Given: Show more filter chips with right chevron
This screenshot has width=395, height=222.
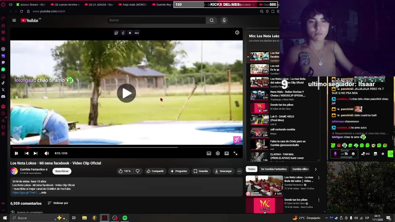Looking at the screenshot, I should tap(315, 169).
